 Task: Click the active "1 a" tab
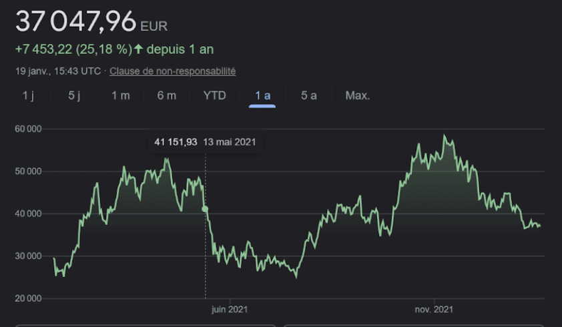click(x=262, y=95)
